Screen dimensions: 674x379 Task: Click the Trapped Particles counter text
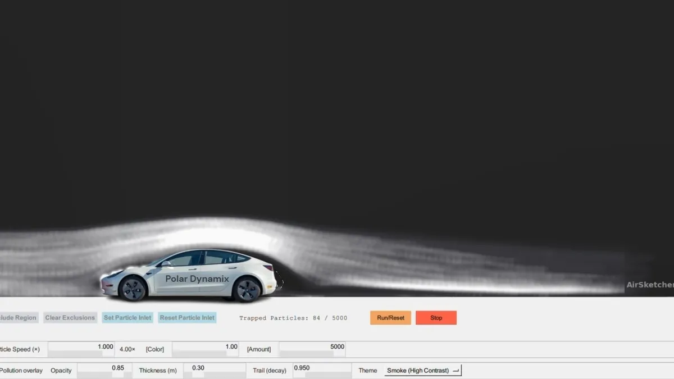click(x=293, y=318)
